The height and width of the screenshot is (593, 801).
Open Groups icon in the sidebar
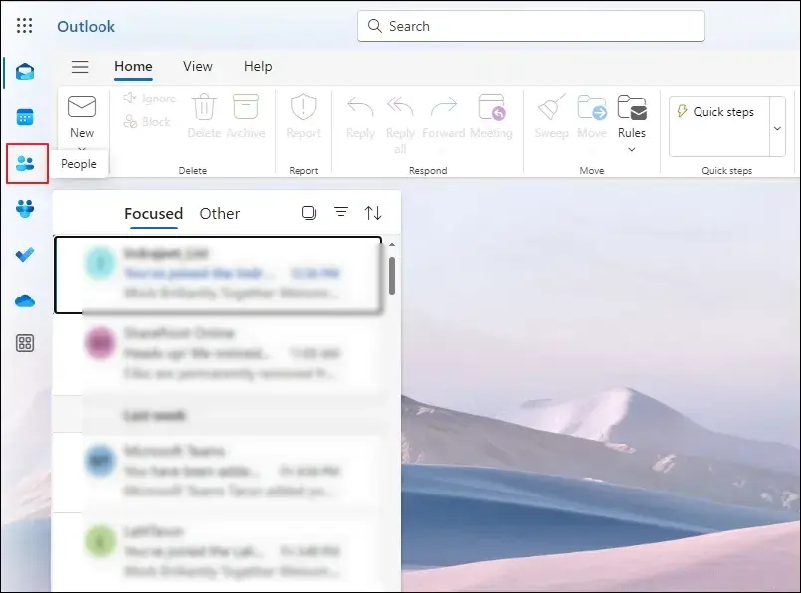point(25,208)
